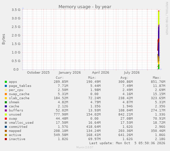The height and width of the screenshot is (151, 170).
Task: Click the 'July 2026' axis label
Action: pyautogui.click(x=132, y=73)
